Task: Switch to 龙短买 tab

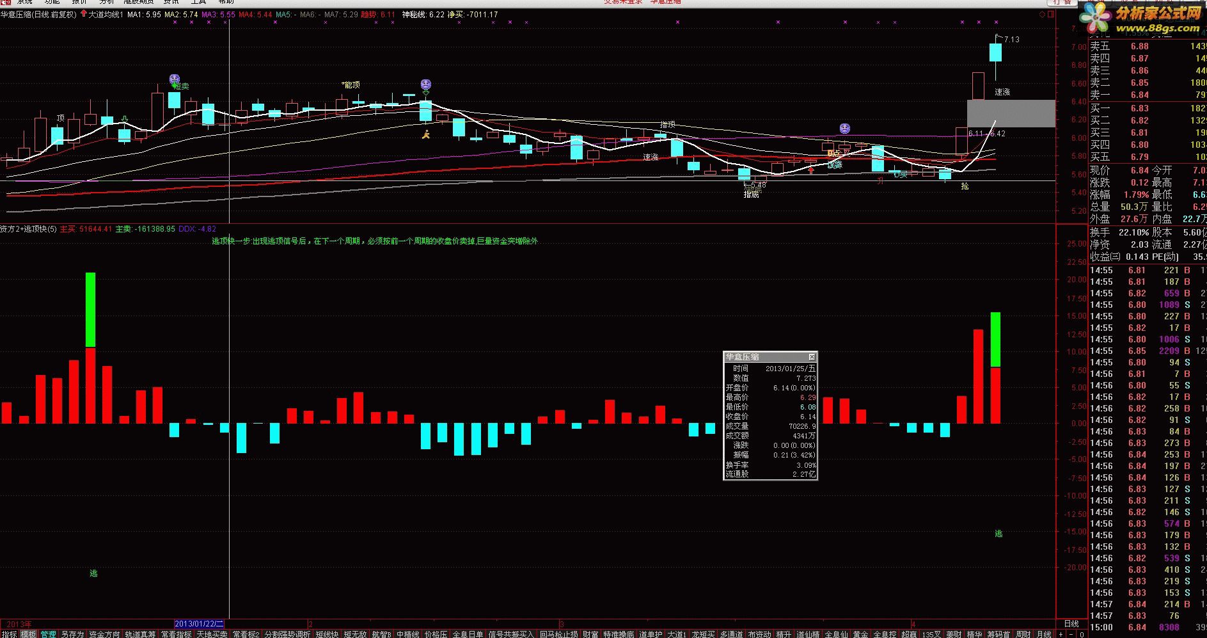Action: (703, 634)
